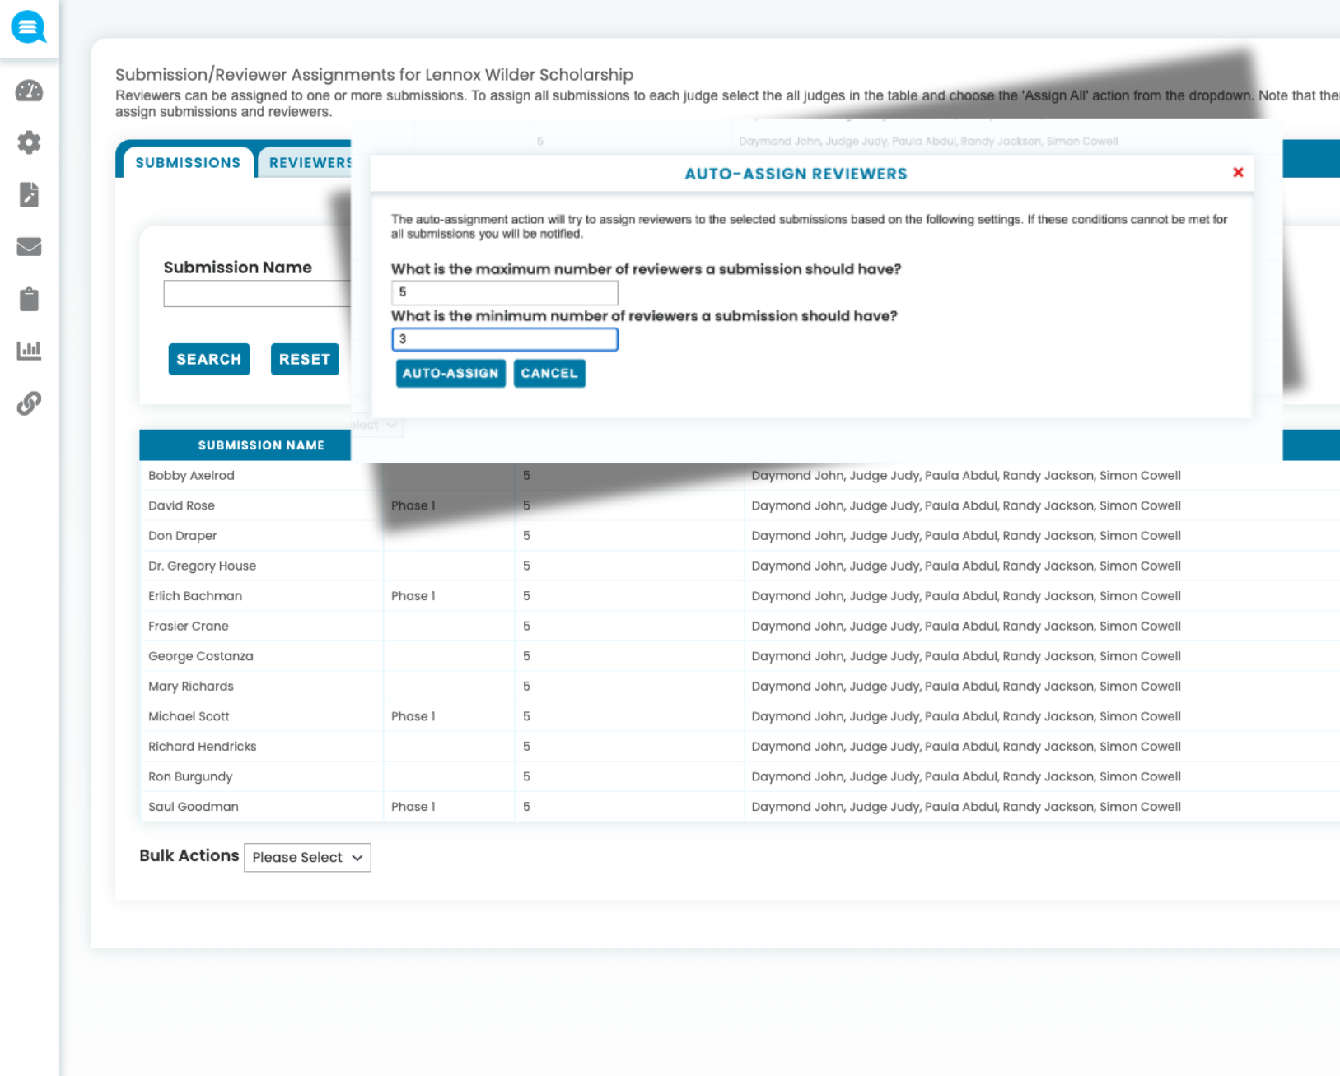The width and height of the screenshot is (1340, 1076).
Task: Click the Search button
Action: [x=208, y=359]
